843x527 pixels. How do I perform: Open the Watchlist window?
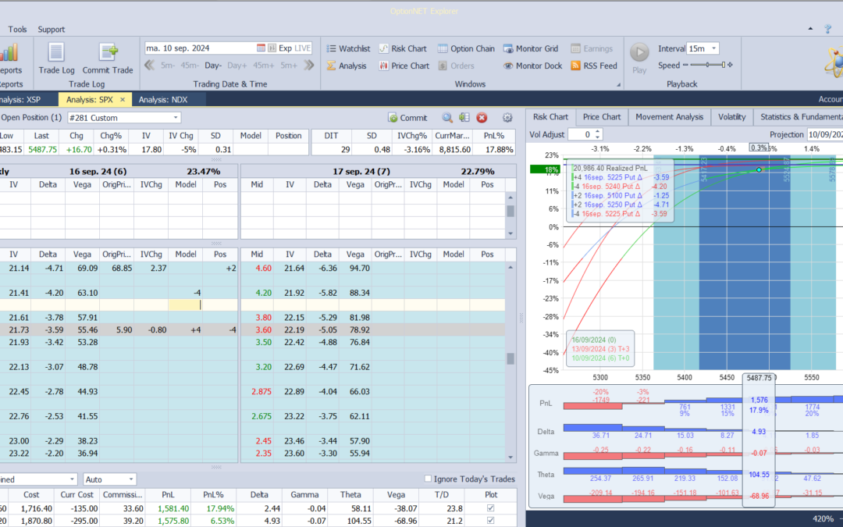(x=348, y=48)
